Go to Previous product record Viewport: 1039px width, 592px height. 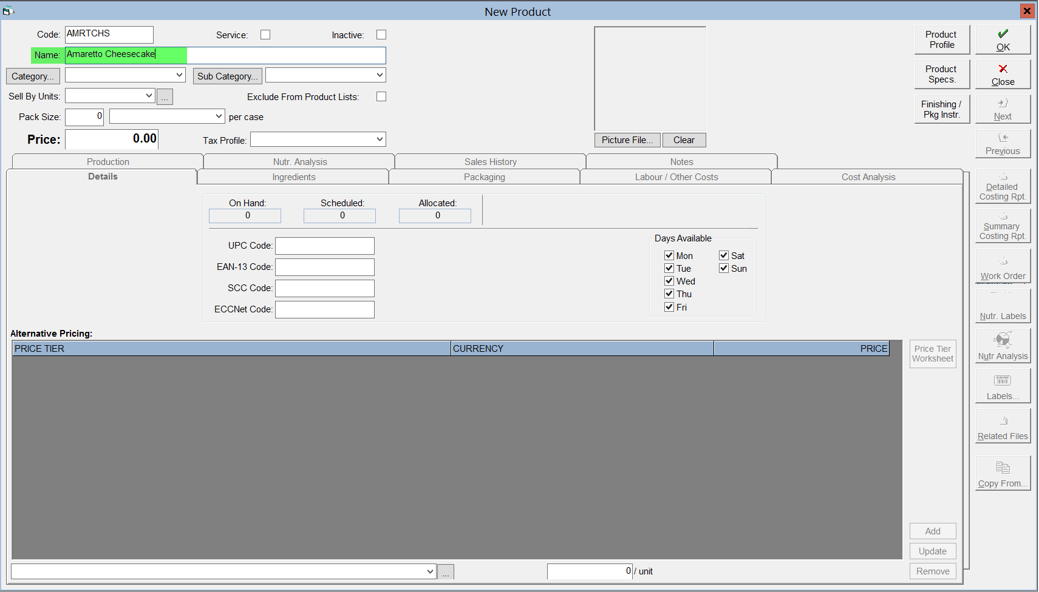(1003, 144)
